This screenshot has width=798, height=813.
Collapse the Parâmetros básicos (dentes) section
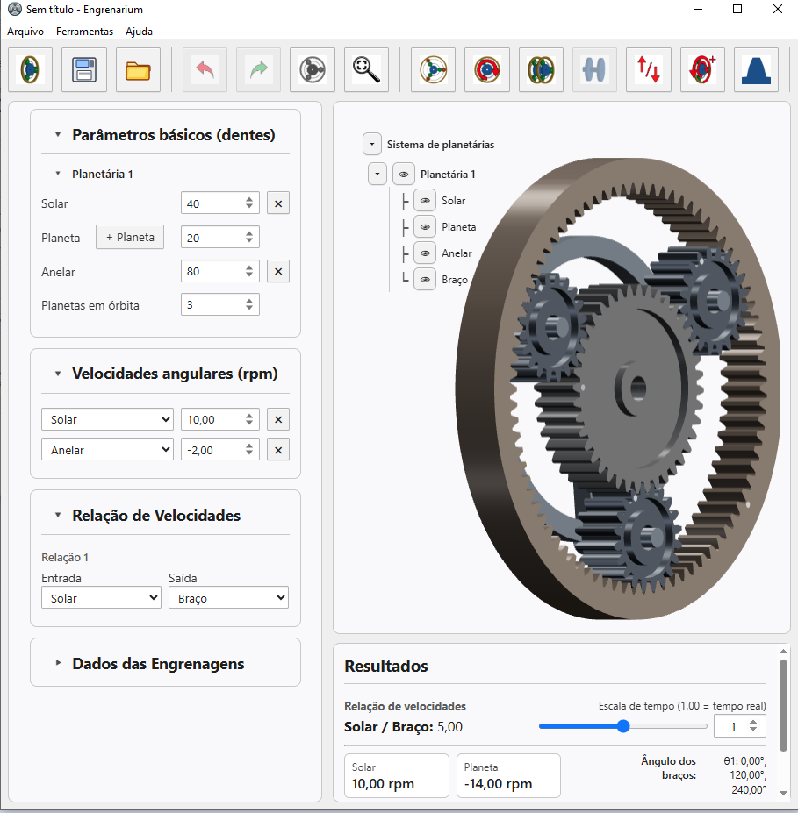58,135
